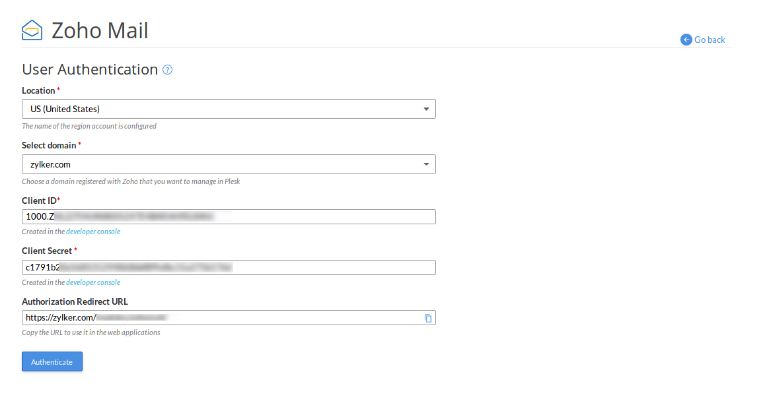Open the Location dropdown
This screenshot has height=405, width=765.
(229, 109)
